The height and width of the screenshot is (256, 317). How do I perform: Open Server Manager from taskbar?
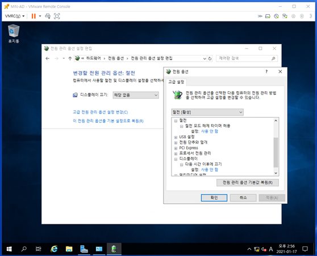84,249
